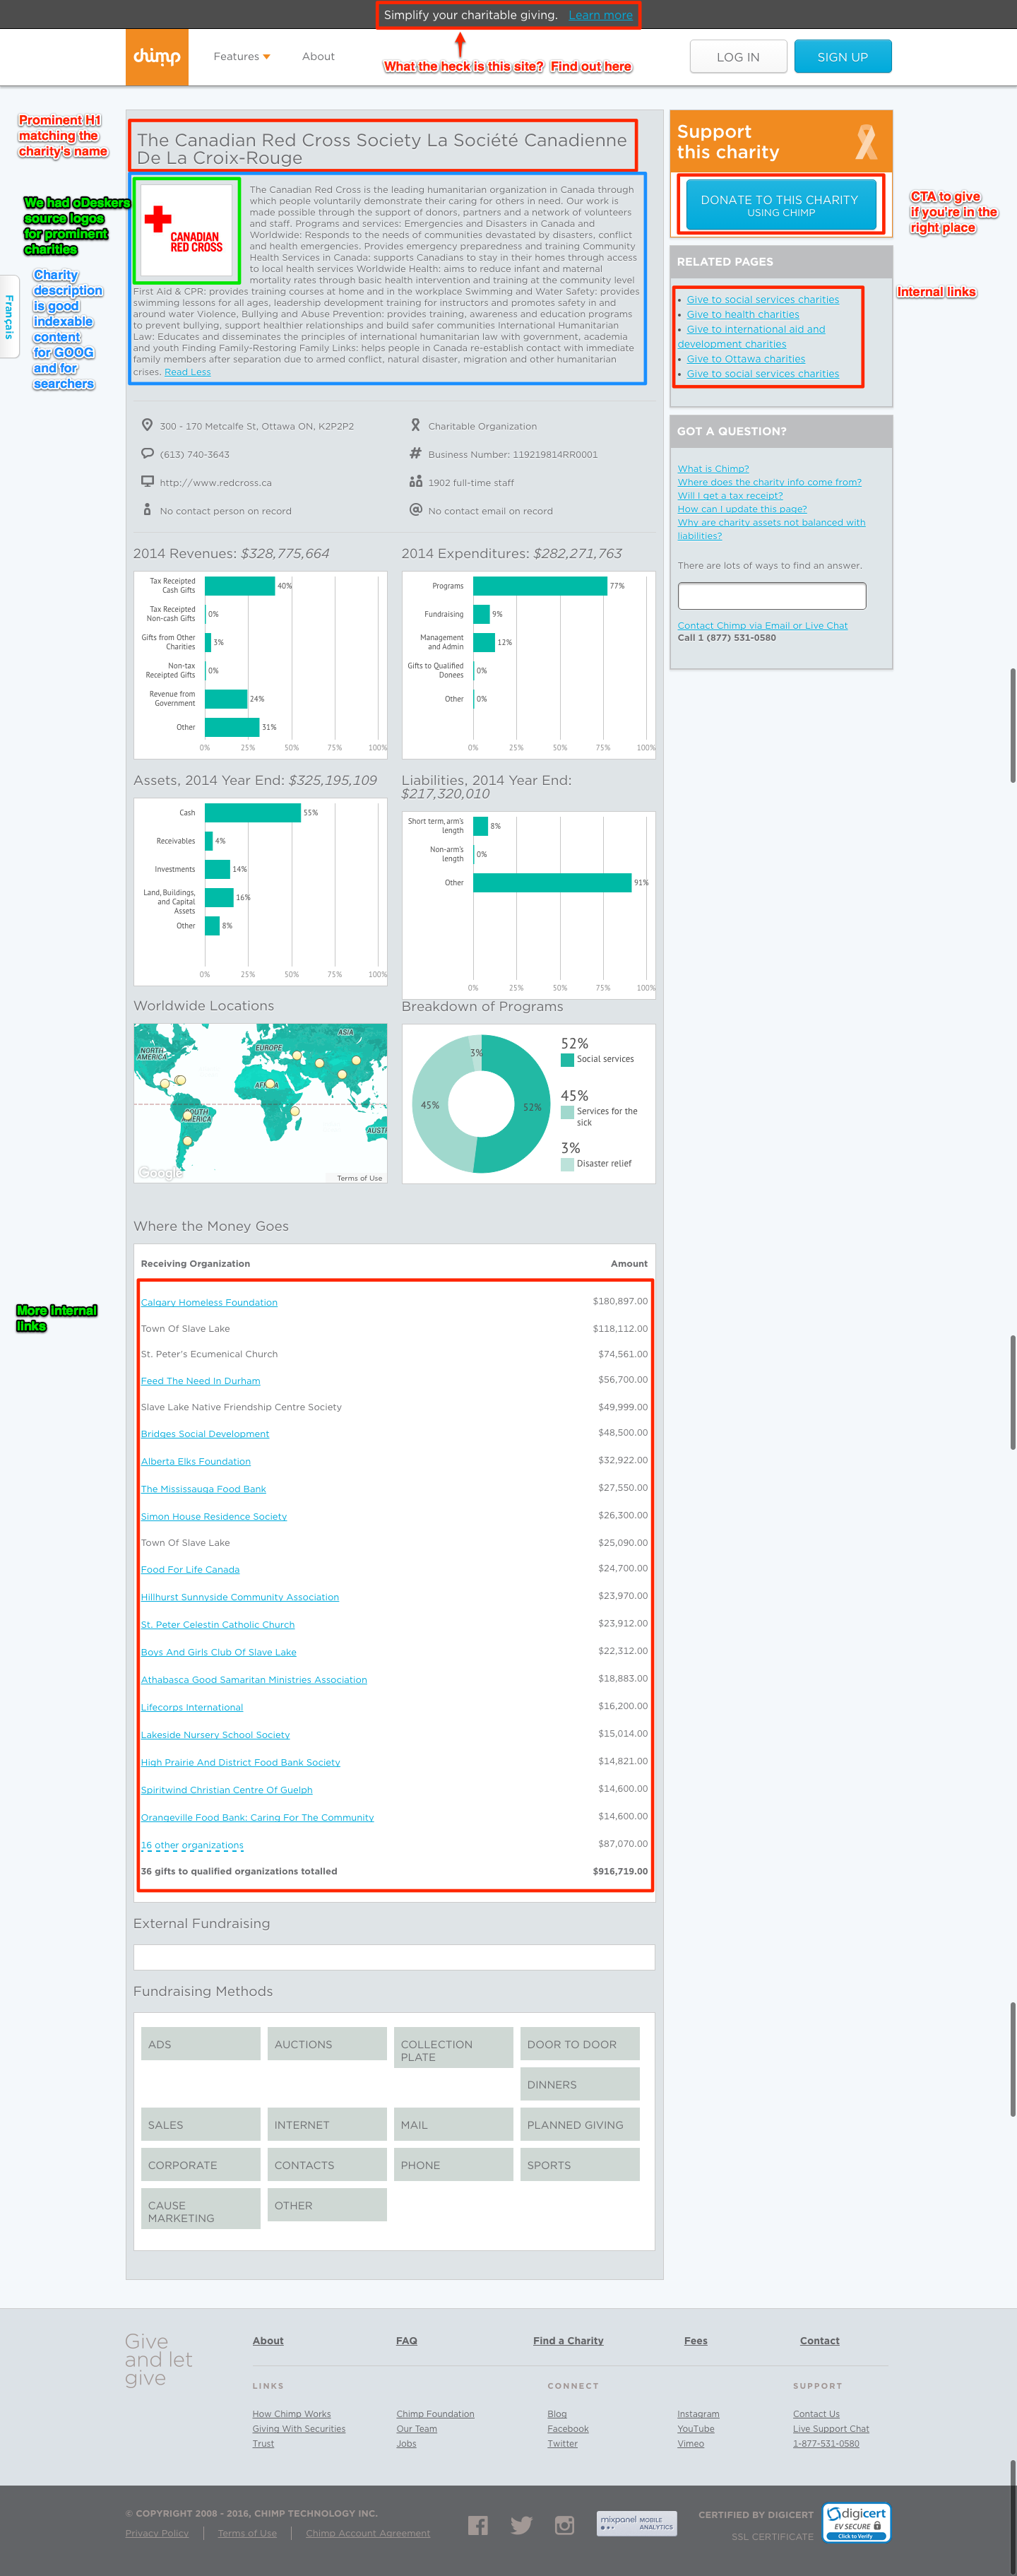Click the Français language side tab
Screen dimensions: 1017x2576
(x=9, y=317)
